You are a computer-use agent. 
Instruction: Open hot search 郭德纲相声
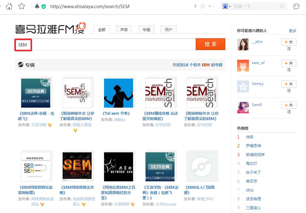pyautogui.click(x=255, y=155)
